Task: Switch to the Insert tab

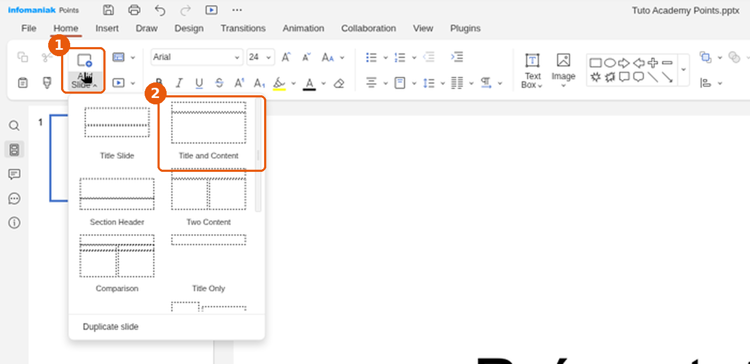Action: click(x=107, y=28)
